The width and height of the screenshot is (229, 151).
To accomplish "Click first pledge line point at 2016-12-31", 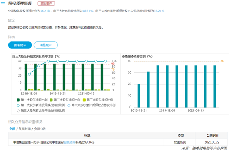I will (29, 74).
